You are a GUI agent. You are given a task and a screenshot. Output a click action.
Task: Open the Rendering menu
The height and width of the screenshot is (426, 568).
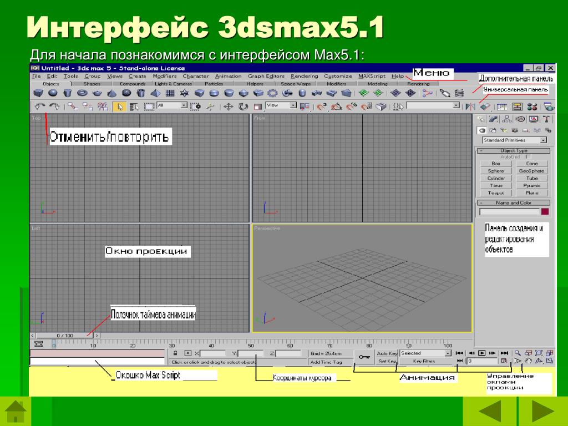(305, 76)
